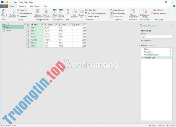Close the Query Settings pane
The width and height of the screenshot is (176, 127).
(x=171, y=25)
